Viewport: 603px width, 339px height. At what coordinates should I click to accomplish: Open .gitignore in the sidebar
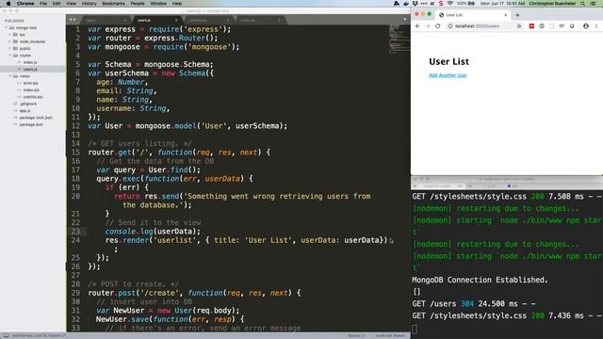coord(28,104)
